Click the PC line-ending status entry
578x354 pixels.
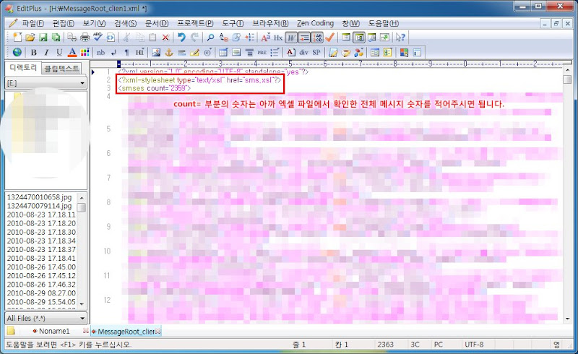(438, 345)
